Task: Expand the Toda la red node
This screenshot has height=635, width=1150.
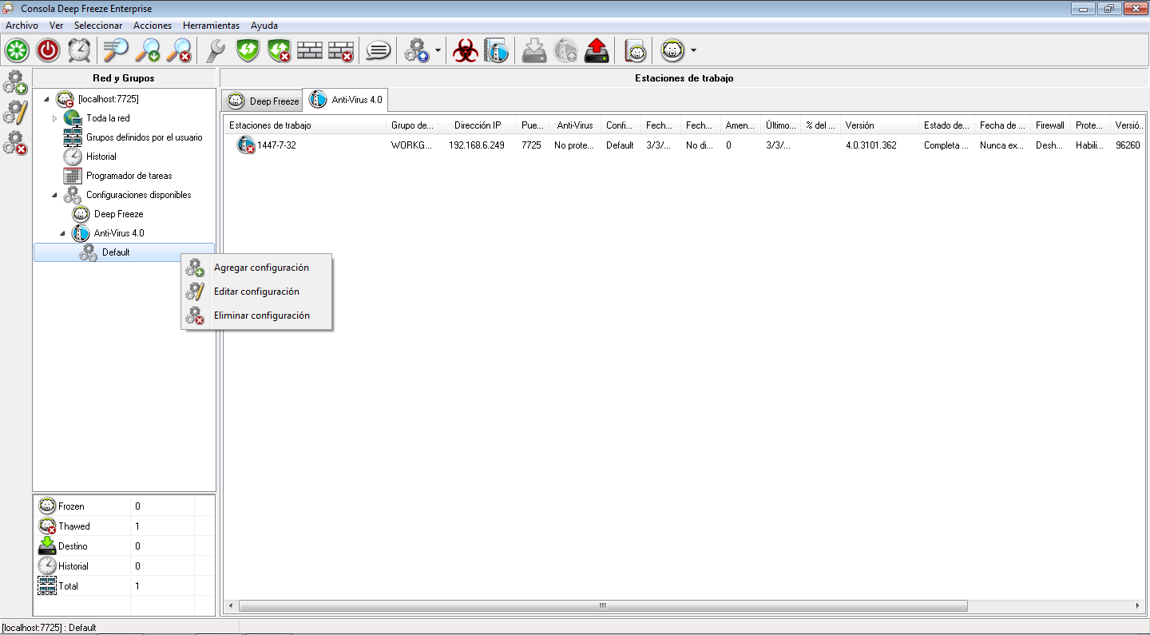Action: coord(54,118)
